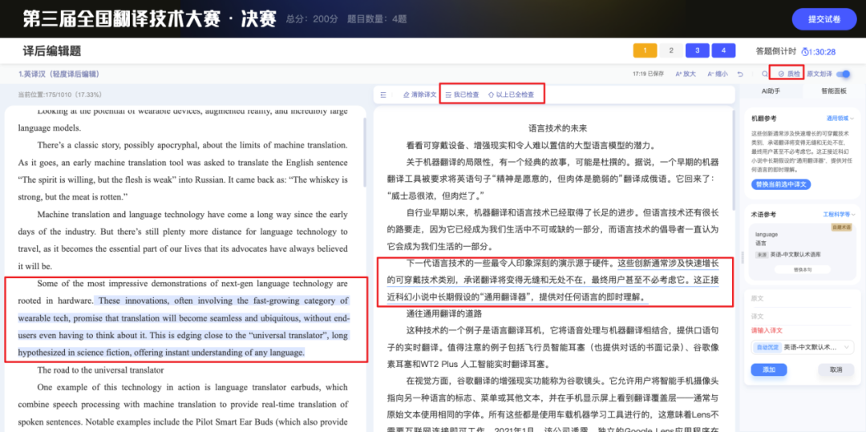Increase font size with 放大
Image resolution: width=866 pixels, height=432 pixels.
point(685,74)
